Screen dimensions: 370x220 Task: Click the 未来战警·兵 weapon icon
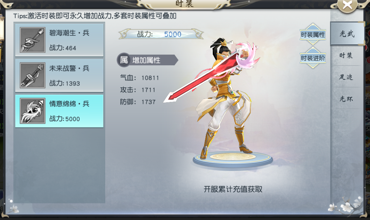pyautogui.click(x=32, y=75)
